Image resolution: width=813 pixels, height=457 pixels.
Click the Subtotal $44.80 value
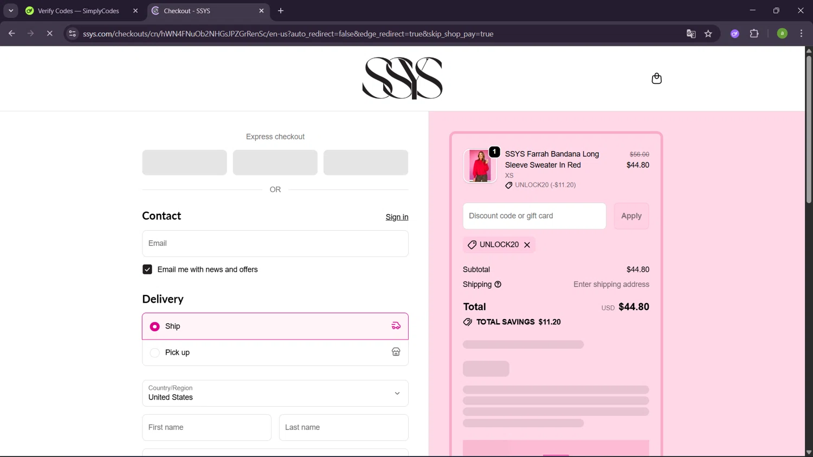[x=637, y=270]
